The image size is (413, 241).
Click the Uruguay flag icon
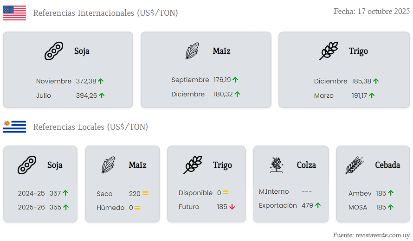[x=14, y=127]
